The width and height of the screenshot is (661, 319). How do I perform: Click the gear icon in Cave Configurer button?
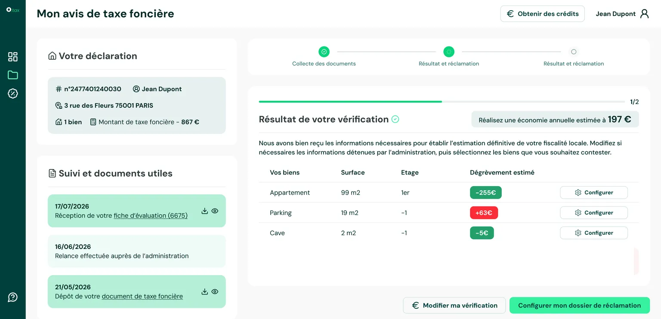(578, 233)
